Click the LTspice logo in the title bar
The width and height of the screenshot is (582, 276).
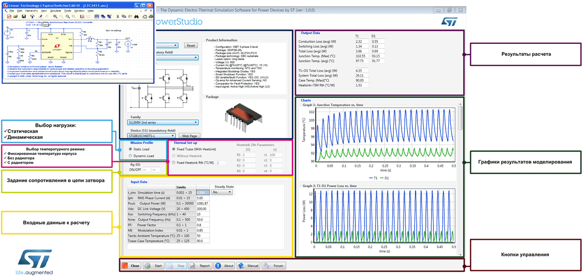click(x=6, y=5)
